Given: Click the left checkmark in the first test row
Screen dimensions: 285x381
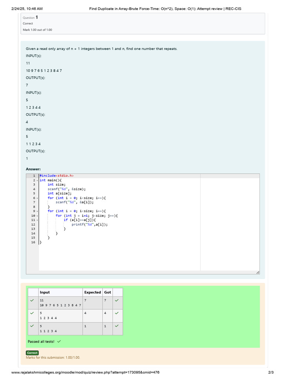Looking at the screenshot, I should [x=32, y=300].
